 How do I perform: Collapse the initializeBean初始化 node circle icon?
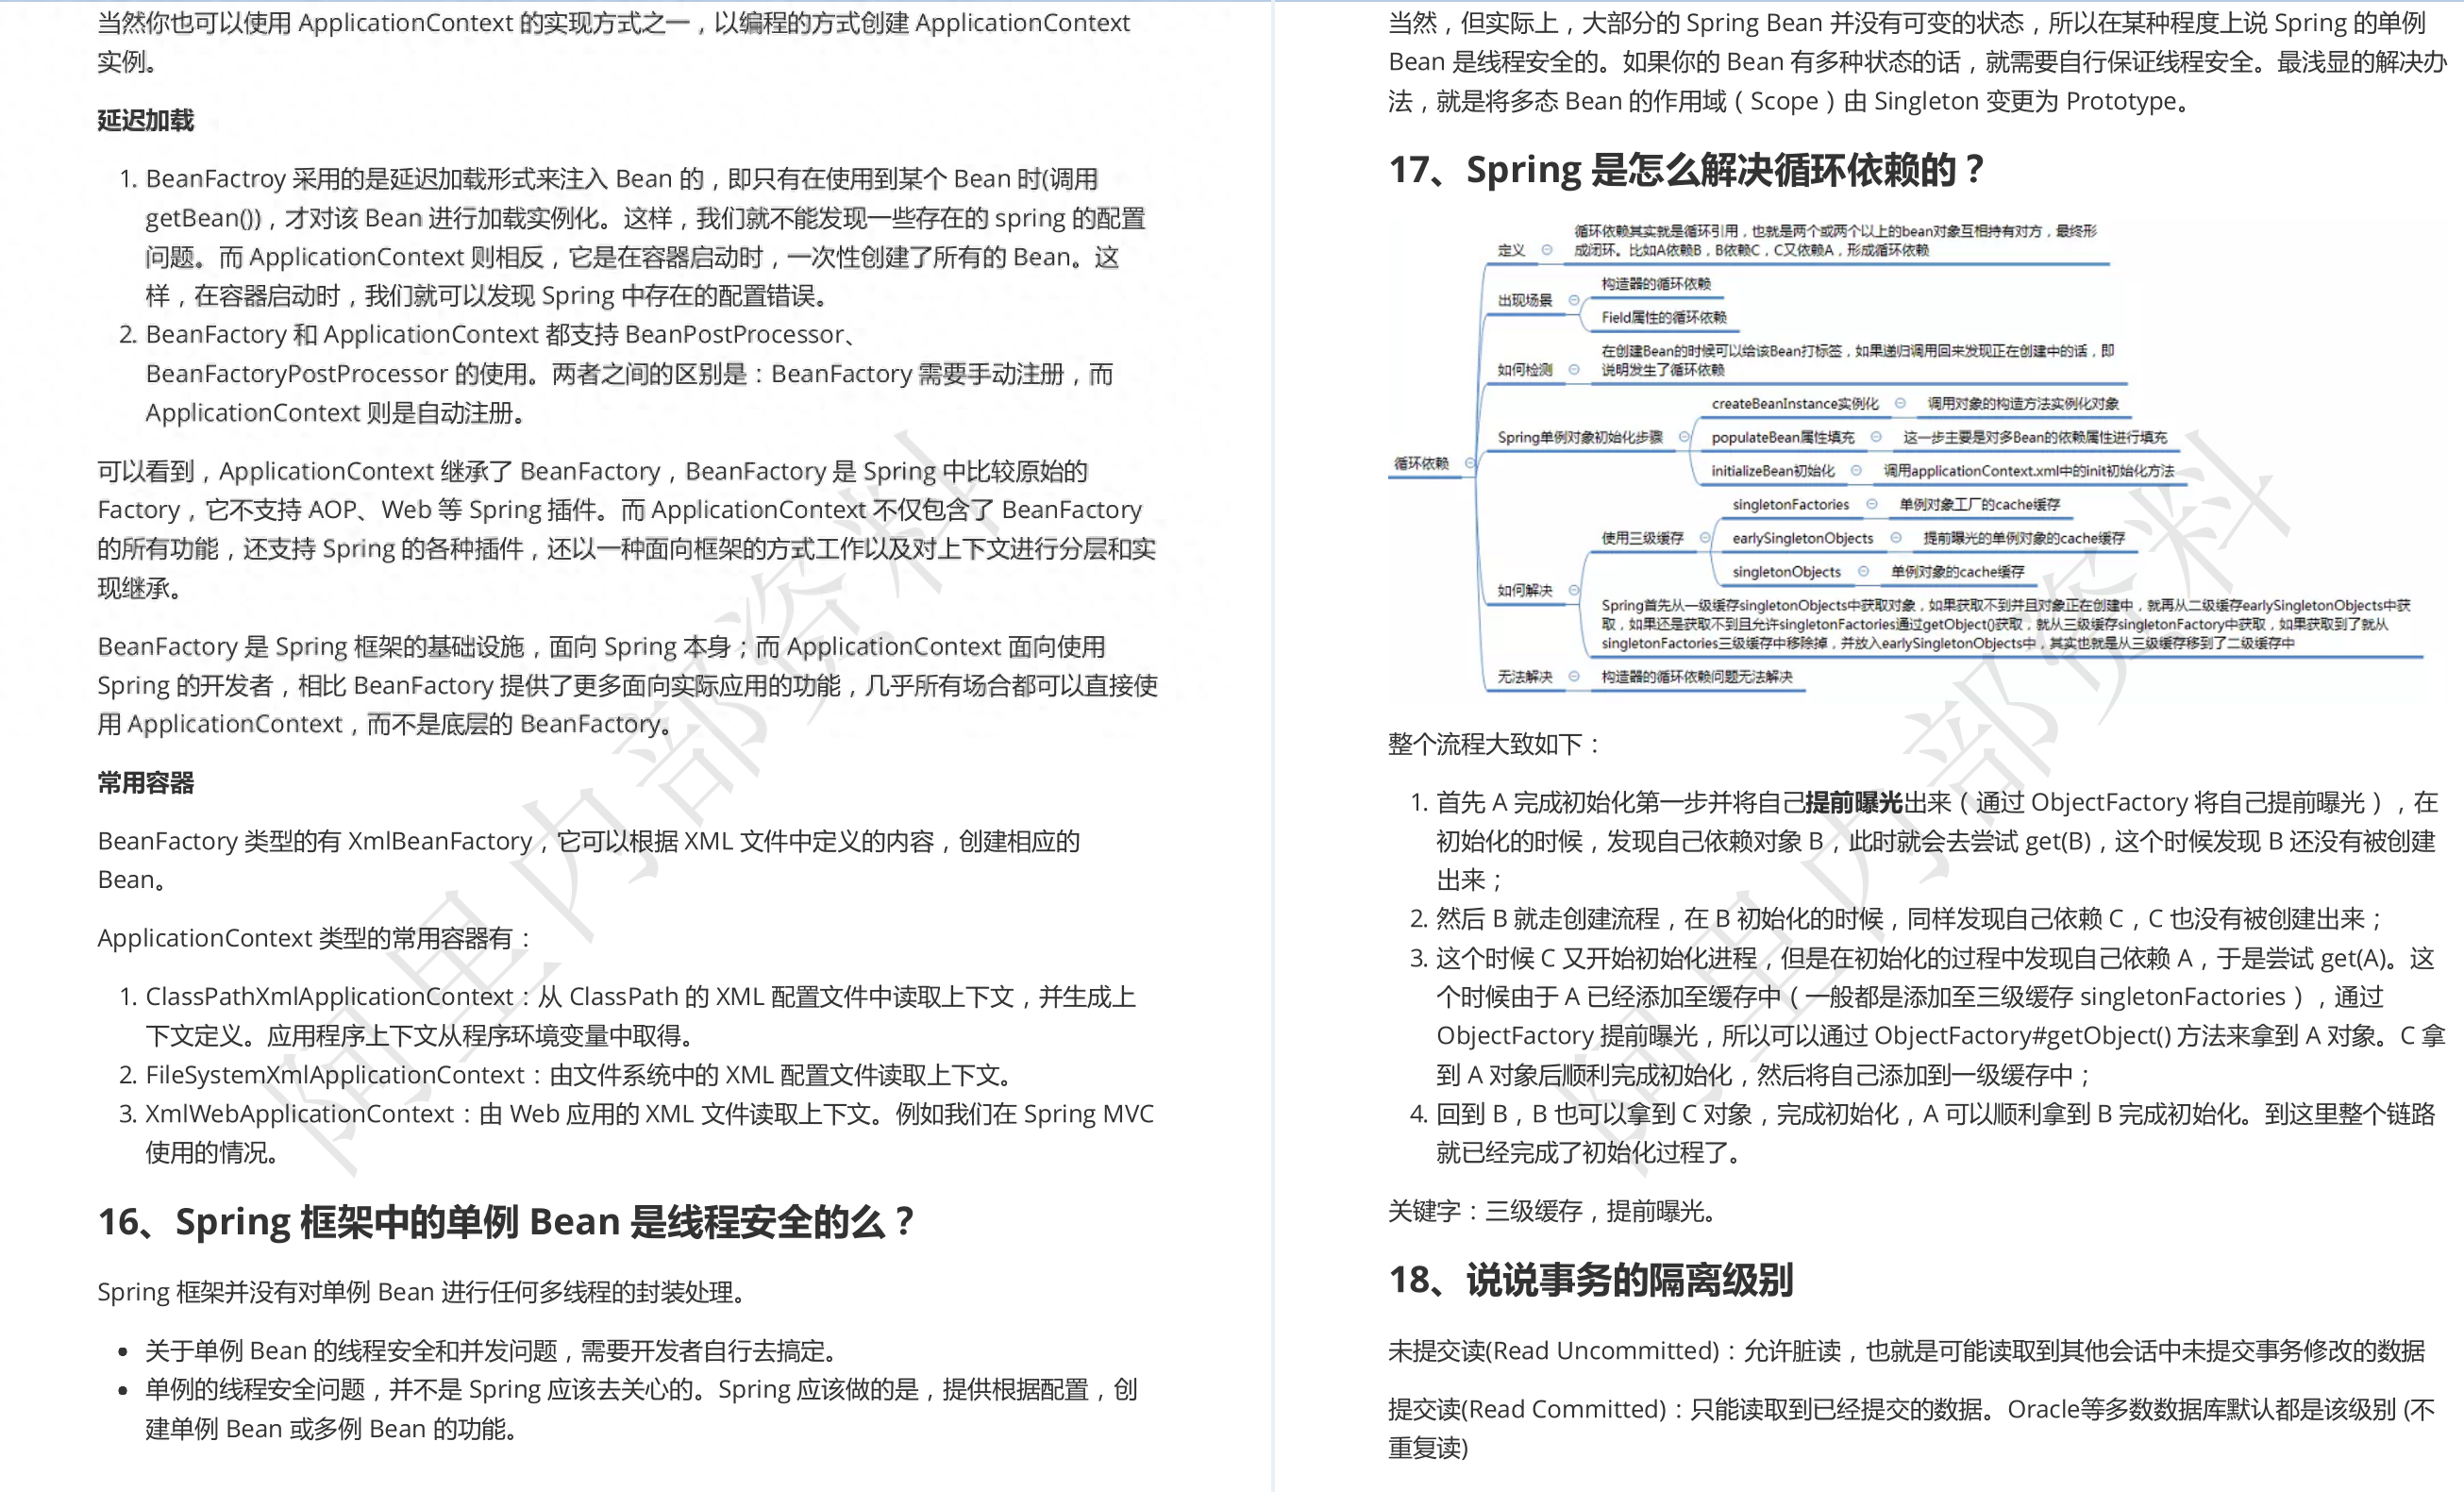[1858, 470]
